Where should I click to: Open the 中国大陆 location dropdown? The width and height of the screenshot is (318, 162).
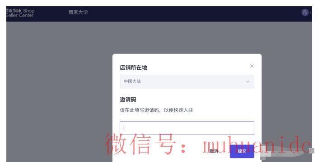coord(187,81)
